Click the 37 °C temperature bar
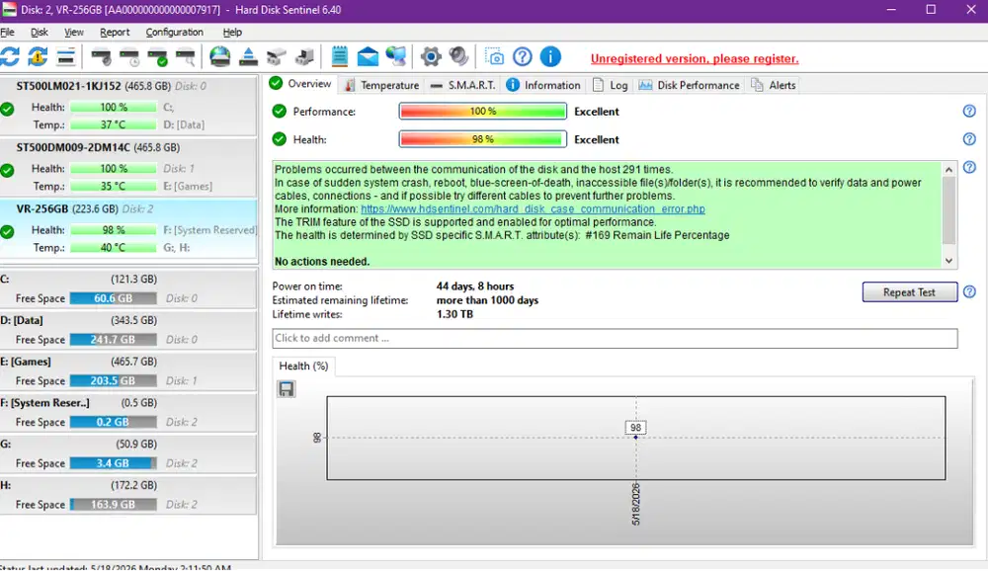The height and width of the screenshot is (571, 988). [x=114, y=124]
